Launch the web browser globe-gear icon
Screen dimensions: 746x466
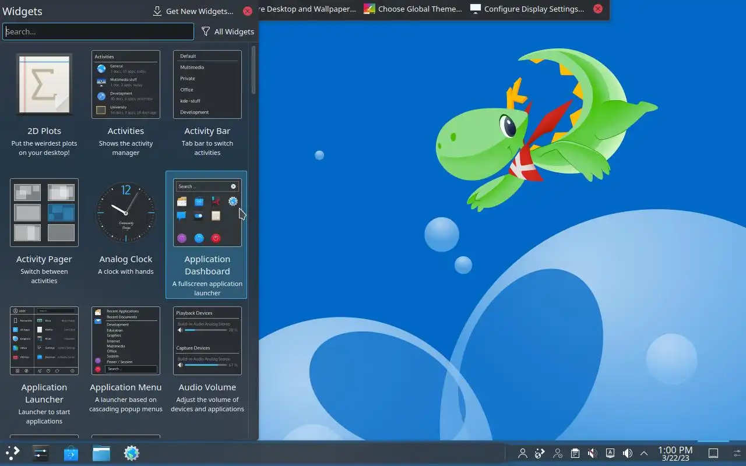[132, 453]
